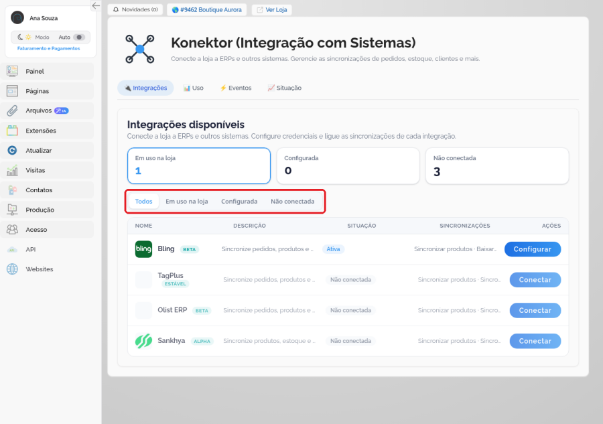The image size is (603, 424).
Task: Filter list by Configurada pill
Action: click(x=239, y=202)
